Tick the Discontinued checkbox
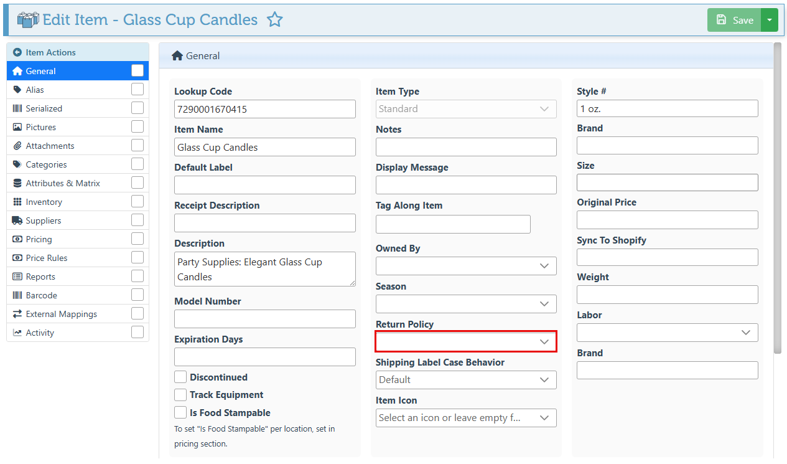The image size is (787, 464). [x=180, y=377]
